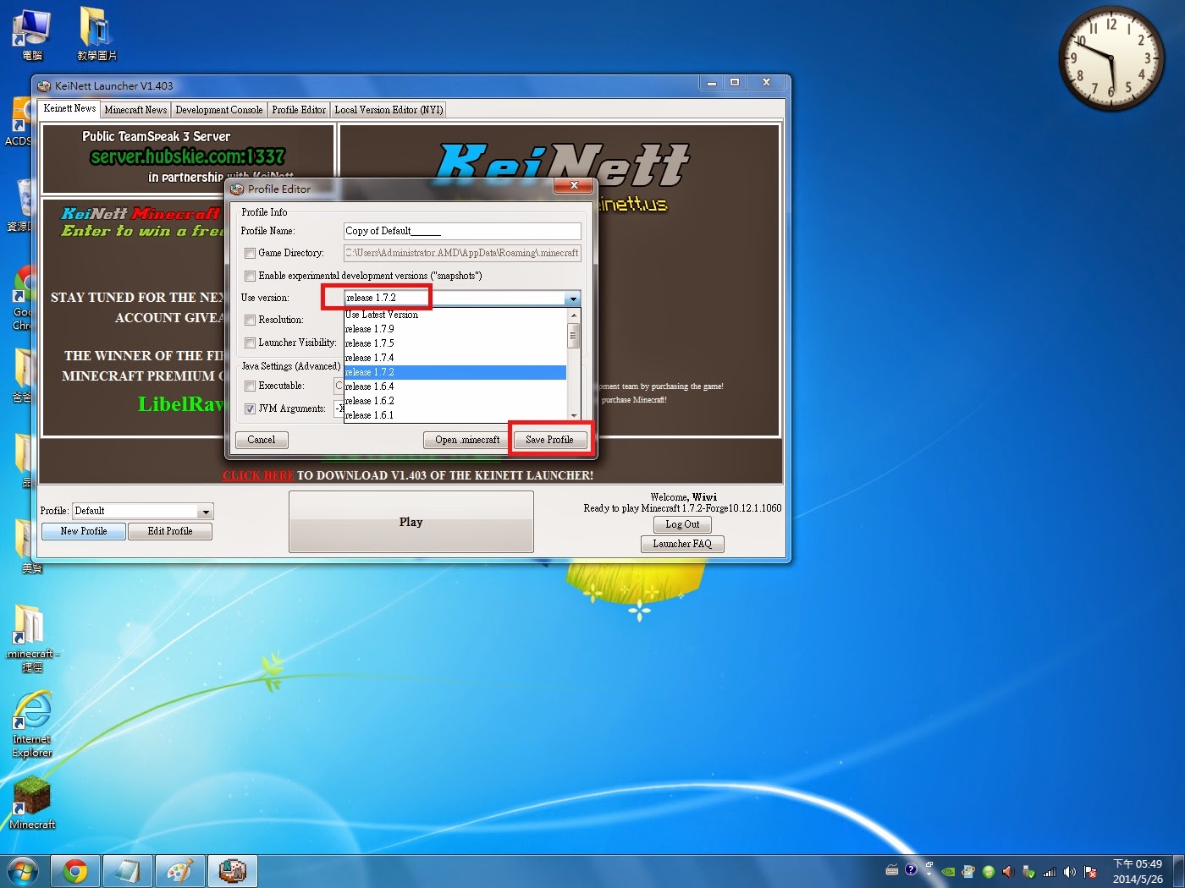
Task: Select release 1.6.4 from list
Action: (x=455, y=386)
